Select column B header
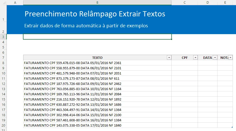The image size is (236, 131). [97, 3]
